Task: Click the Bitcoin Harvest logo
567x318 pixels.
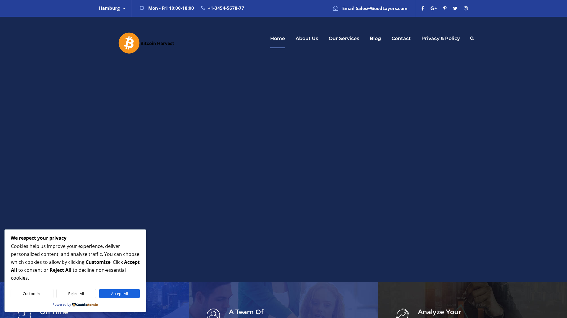Action: (x=146, y=43)
